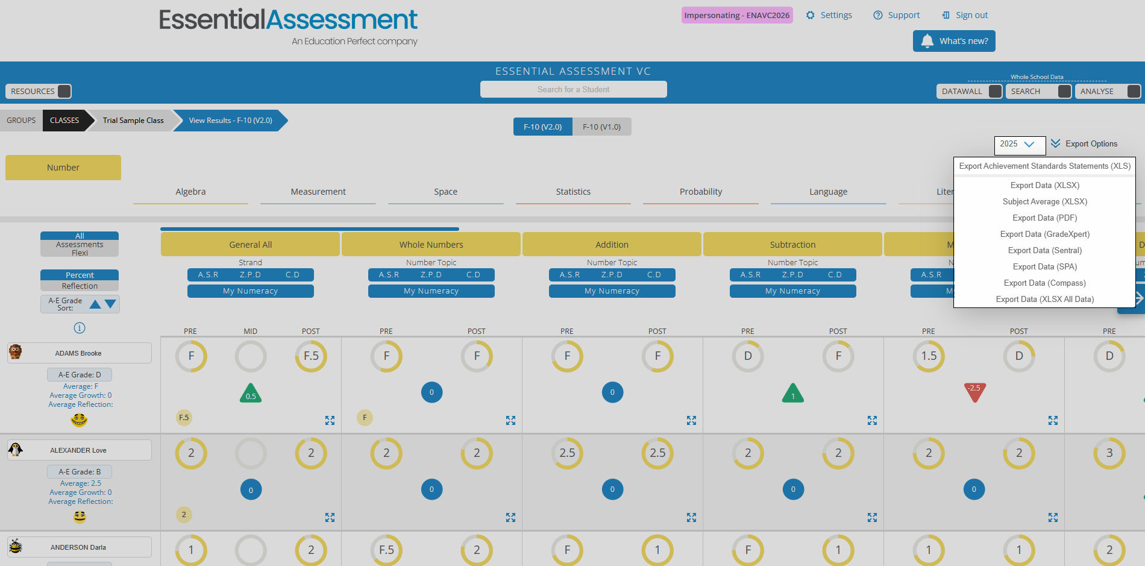
Task: Toggle the SEARCH switch
Action: point(1064,91)
